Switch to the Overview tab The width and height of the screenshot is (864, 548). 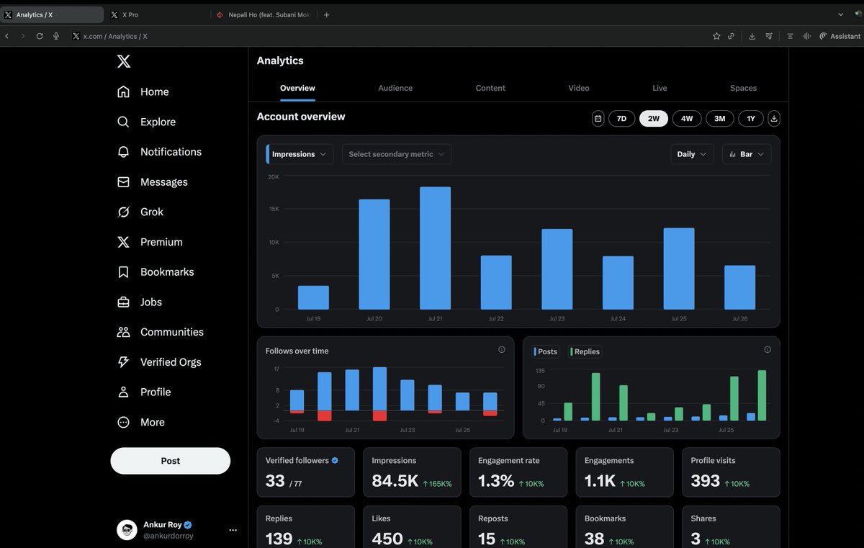pyautogui.click(x=297, y=88)
